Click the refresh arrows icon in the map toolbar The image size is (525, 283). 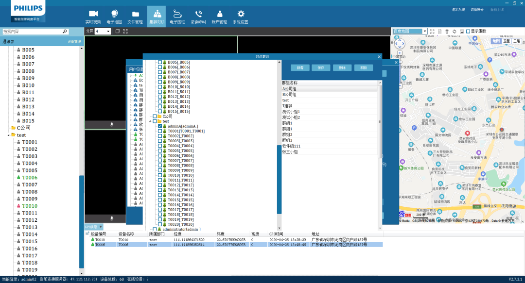tap(455, 31)
